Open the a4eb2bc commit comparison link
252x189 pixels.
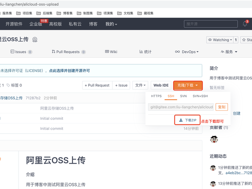[x=239, y=173]
